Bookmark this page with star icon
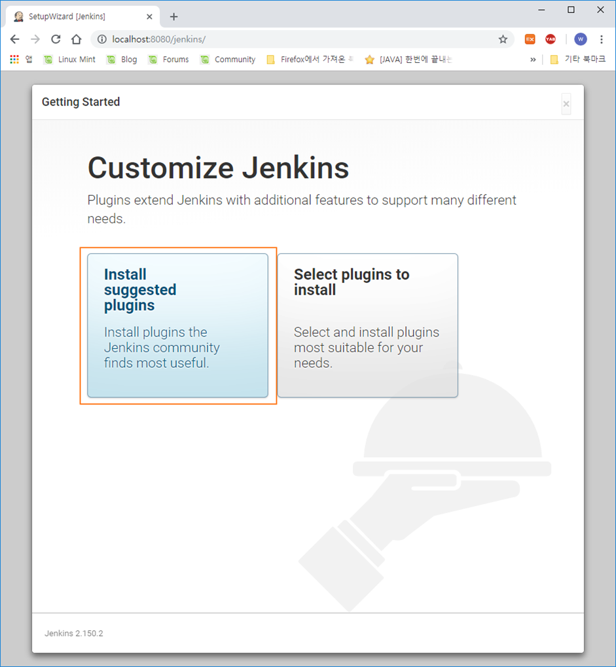616x667 pixels. tap(503, 39)
